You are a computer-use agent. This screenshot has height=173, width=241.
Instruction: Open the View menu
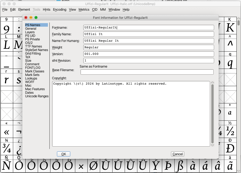(72, 10)
